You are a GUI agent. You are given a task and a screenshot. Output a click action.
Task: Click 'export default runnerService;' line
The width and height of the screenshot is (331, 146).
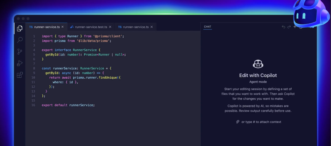pos(68,105)
